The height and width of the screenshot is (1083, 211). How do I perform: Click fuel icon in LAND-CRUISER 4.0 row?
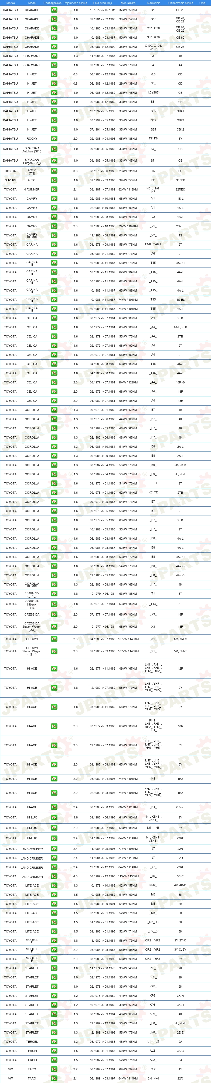click(54, 877)
